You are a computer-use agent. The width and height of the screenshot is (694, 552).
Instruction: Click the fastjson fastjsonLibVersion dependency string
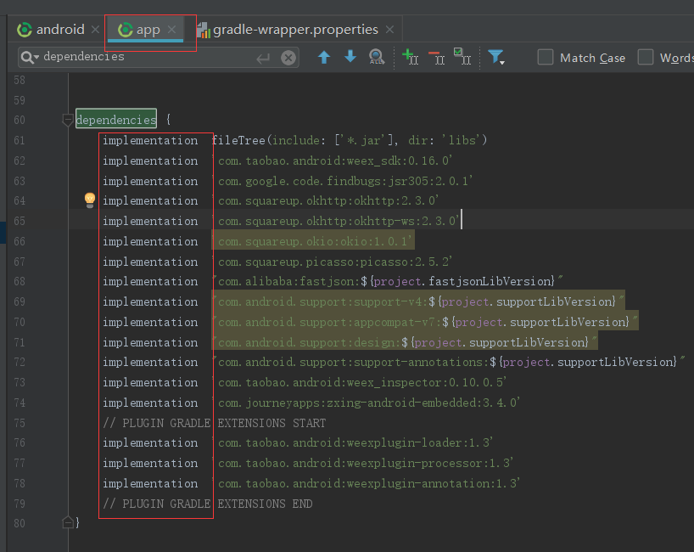[x=389, y=281]
